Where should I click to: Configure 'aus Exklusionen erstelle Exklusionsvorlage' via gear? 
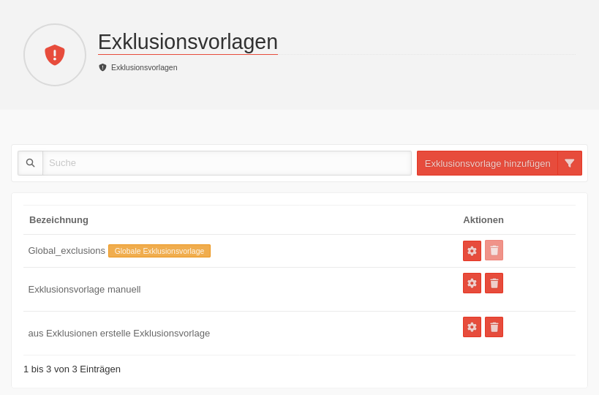[x=472, y=327]
